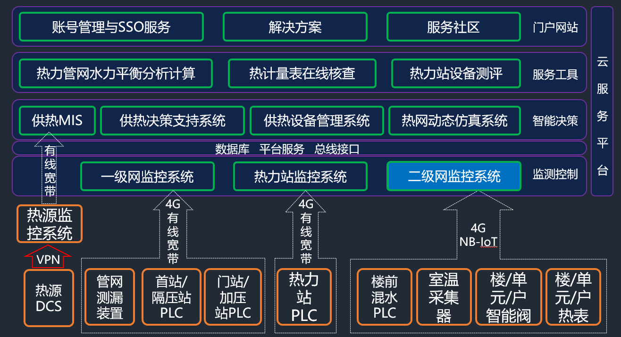621x337 pixels.
Task: Select the 室温采集器 box
Action: pyautogui.click(x=444, y=296)
